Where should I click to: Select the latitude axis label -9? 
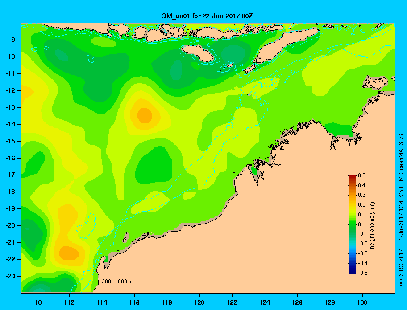[12, 40]
